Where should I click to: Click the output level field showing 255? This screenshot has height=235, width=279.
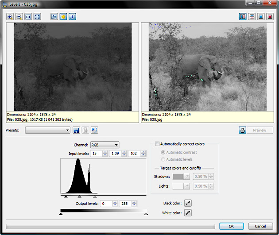tap(126, 204)
